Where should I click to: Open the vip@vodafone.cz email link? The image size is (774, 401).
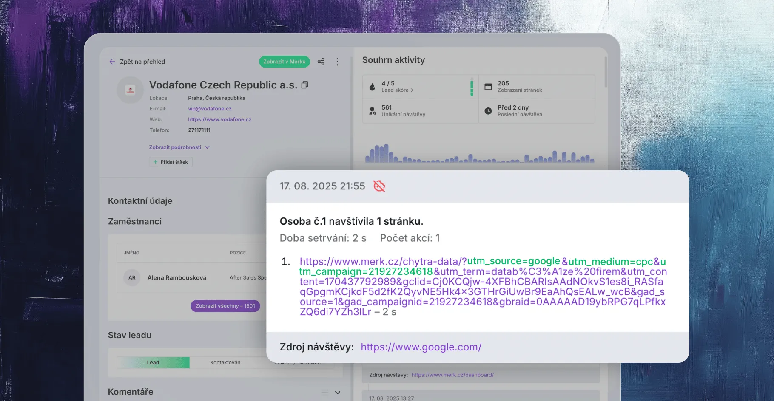click(x=210, y=109)
